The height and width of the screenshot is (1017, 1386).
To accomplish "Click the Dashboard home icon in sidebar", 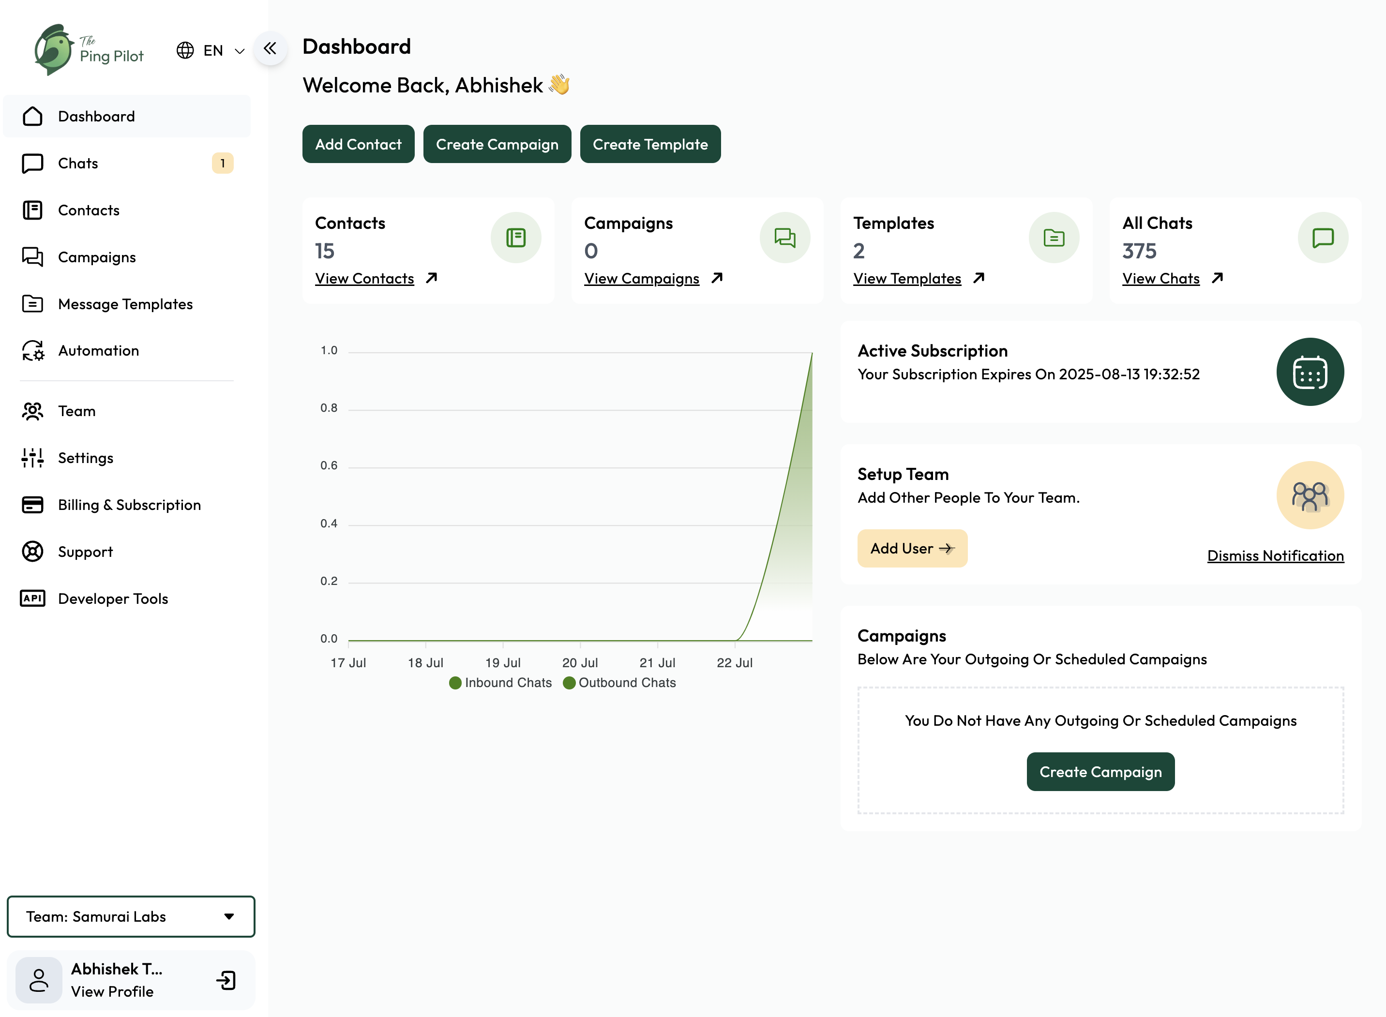I will click(x=32, y=116).
